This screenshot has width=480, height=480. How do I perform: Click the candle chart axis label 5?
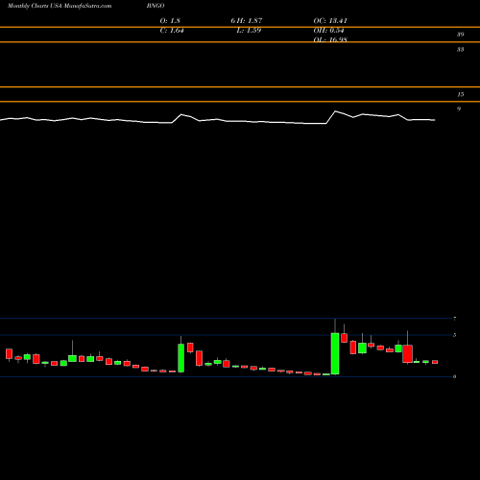point(455,335)
